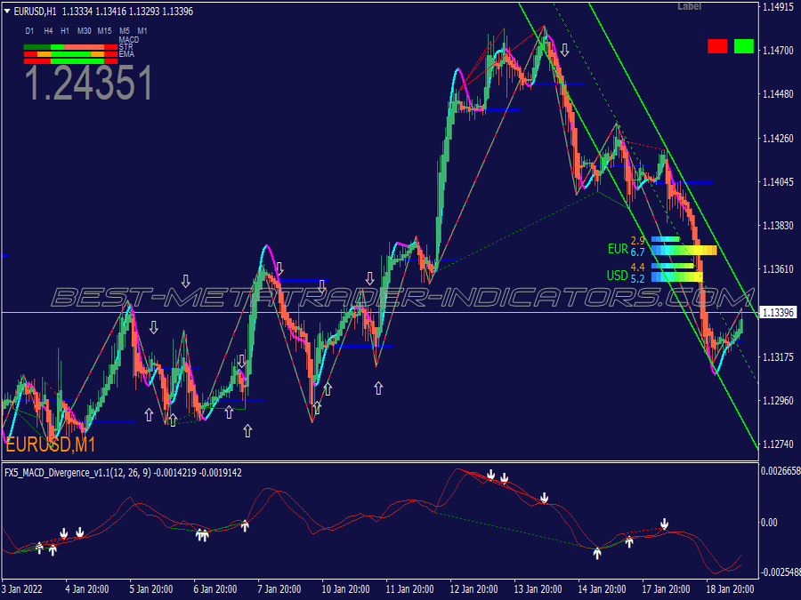The image size is (801, 600).
Task: Click the green square signal box
Action: [x=744, y=46]
